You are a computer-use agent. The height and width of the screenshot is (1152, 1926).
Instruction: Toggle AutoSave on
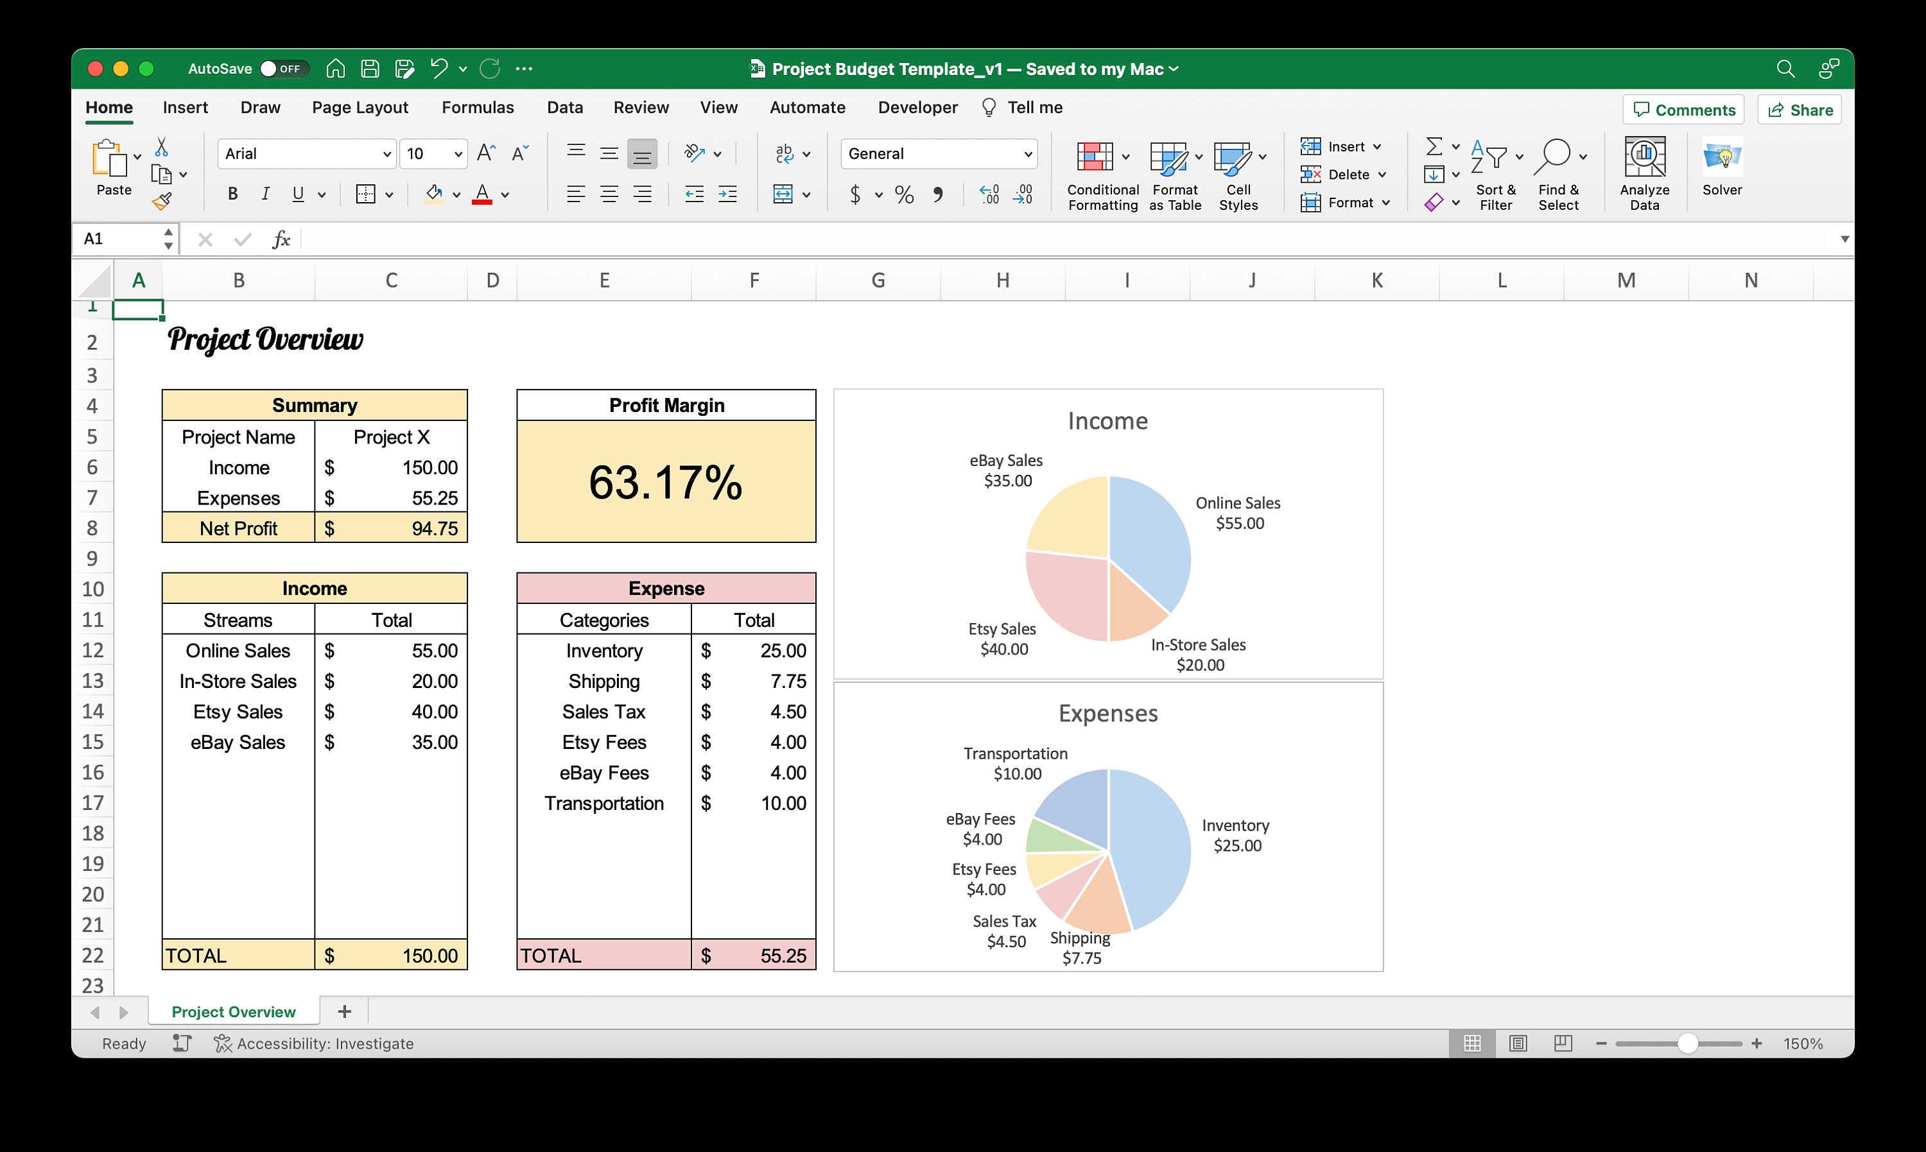pos(282,68)
